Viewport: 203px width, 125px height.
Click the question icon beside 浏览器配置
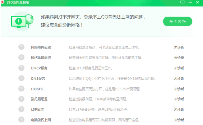click(x=21, y=99)
